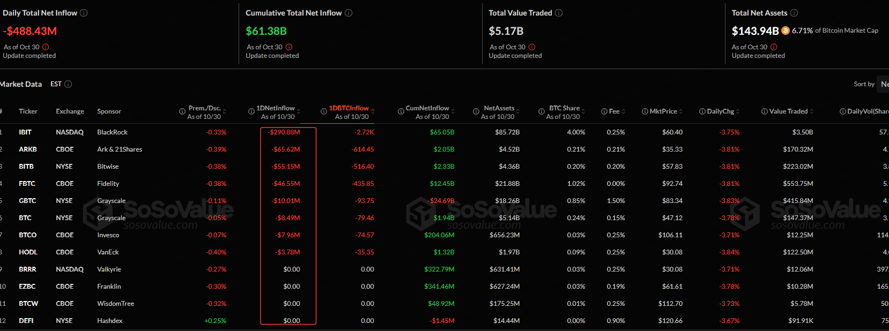This screenshot has height=331, width=889.
Task: Click info icon before Prem./Dsc. column header
Action: (x=182, y=111)
